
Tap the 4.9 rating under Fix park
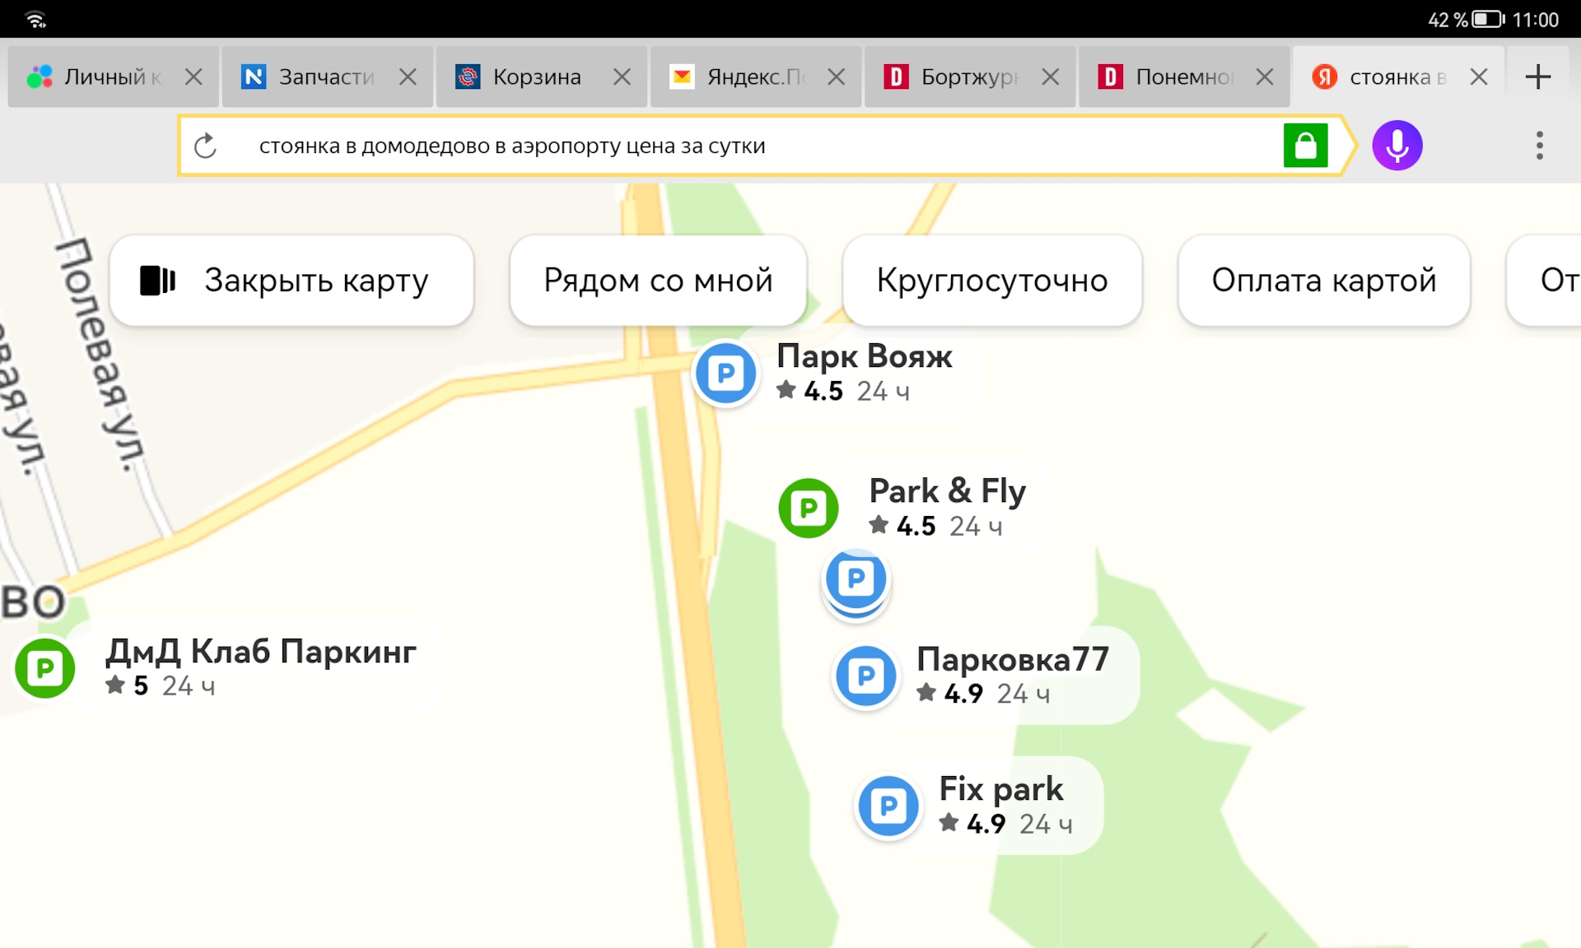click(x=986, y=824)
